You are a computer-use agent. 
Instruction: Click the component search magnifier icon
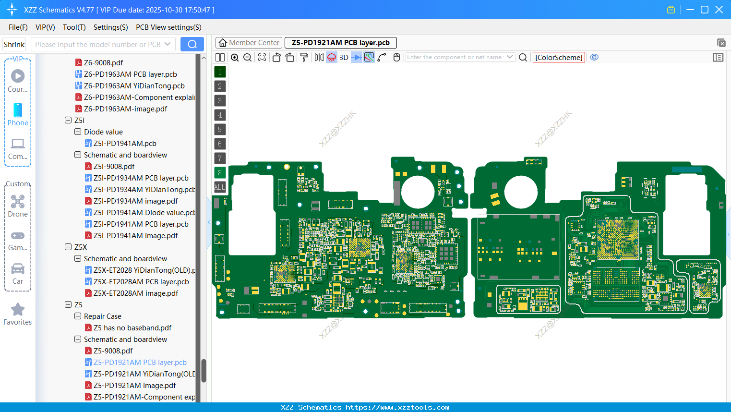coord(523,57)
